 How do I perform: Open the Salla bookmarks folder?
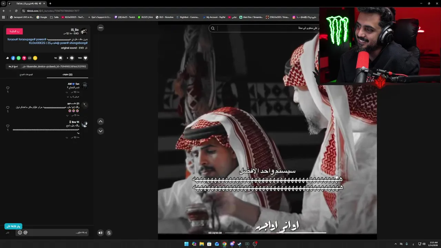coord(54,17)
